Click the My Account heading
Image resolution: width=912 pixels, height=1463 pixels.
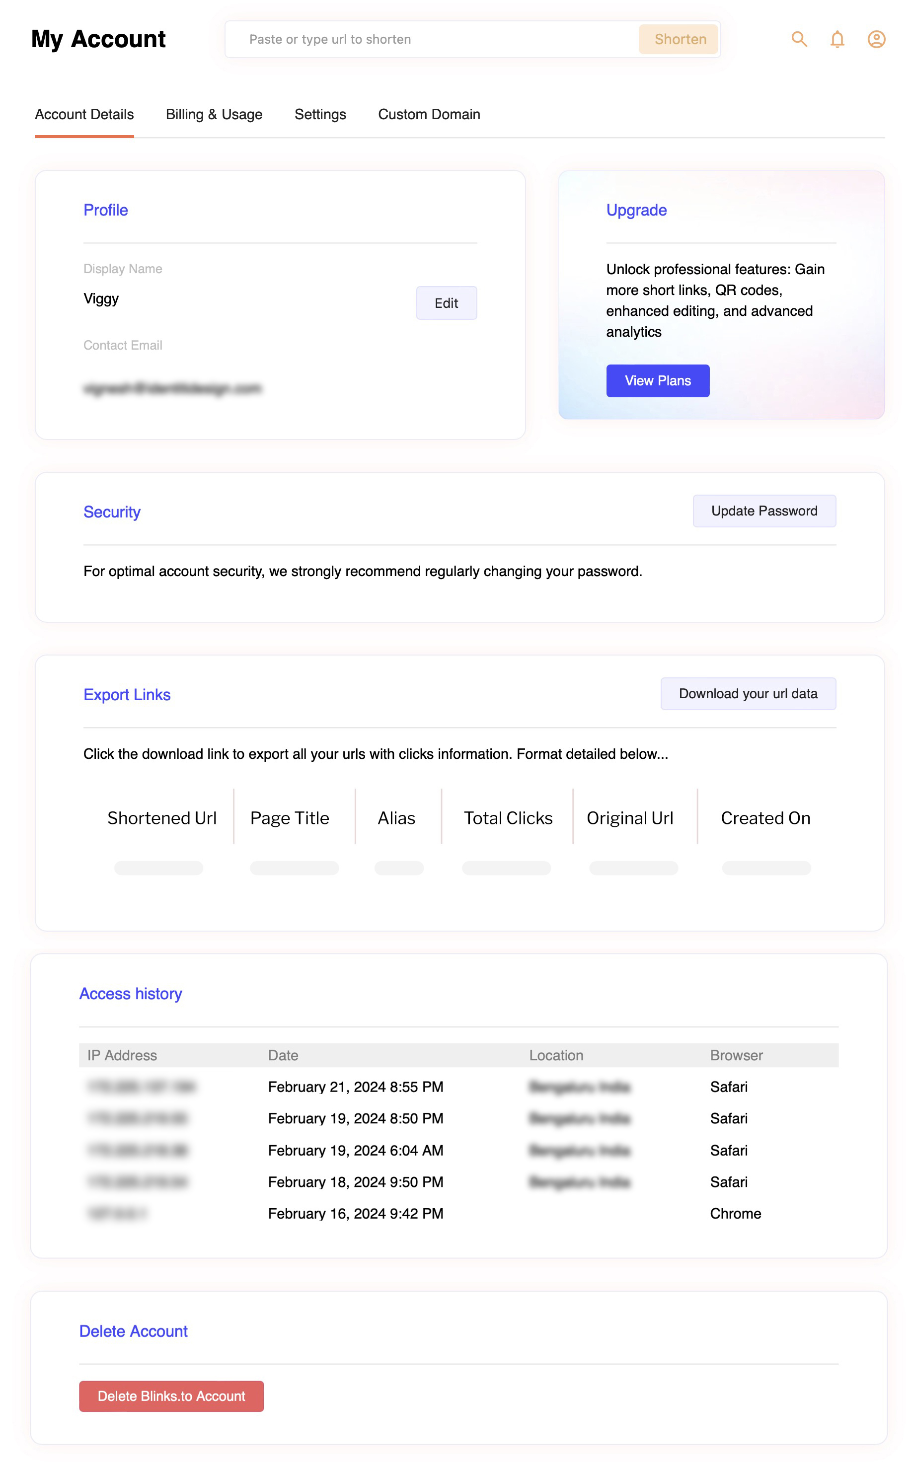click(98, 39)
